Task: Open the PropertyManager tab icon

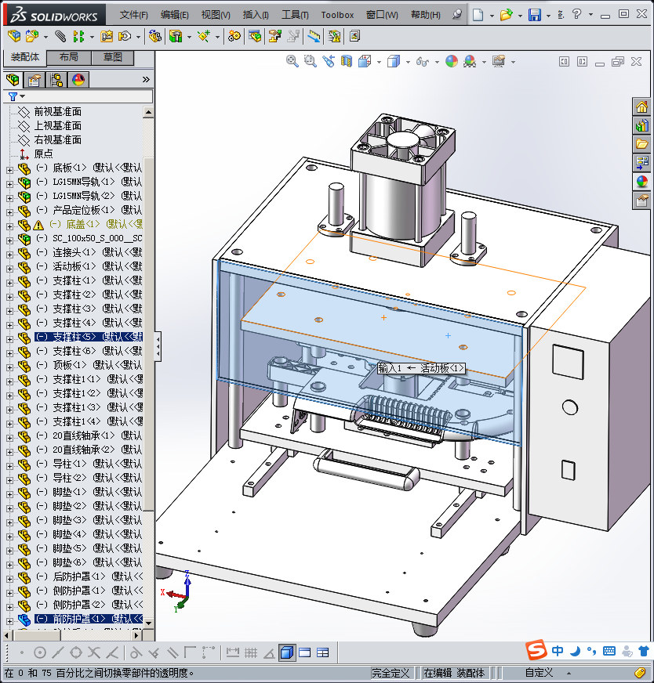Action: (x=35, y=79)
